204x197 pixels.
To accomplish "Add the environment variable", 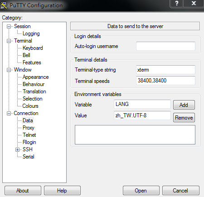I will coord(184,105).
